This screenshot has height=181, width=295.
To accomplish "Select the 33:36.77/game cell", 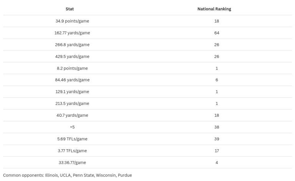I will tap(72, 163).
